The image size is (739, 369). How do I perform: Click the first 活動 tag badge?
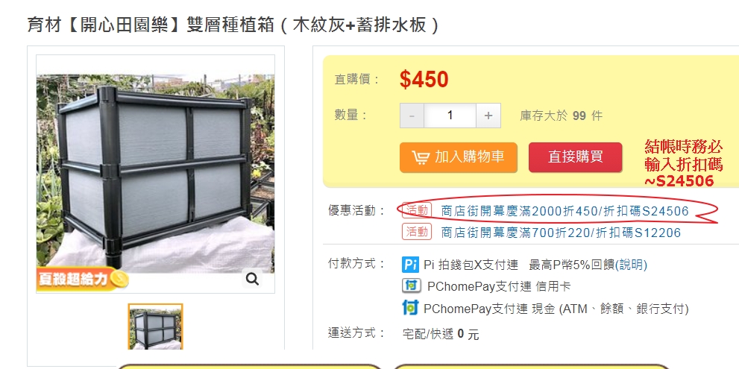pos(417,210)
